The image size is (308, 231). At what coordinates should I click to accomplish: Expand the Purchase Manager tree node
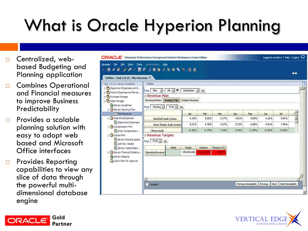(x=104, y=97)
